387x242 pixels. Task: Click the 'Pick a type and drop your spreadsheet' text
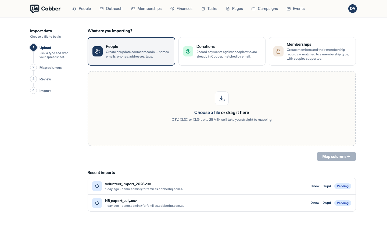[54, 55]
